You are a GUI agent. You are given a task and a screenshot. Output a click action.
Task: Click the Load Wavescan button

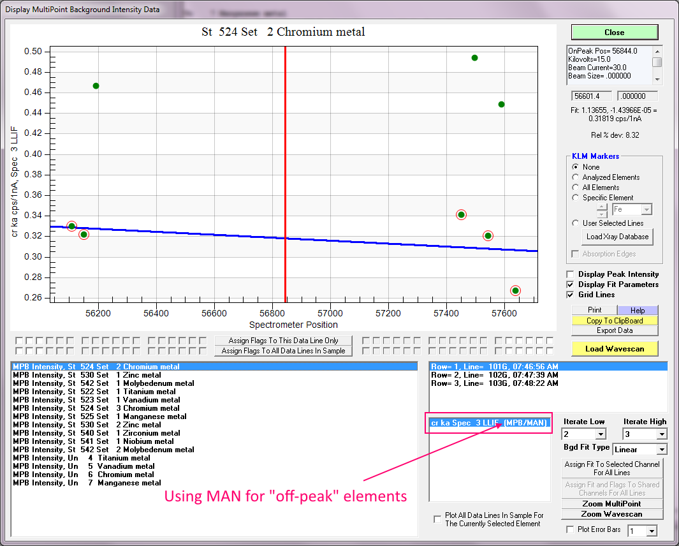[614, 348]
